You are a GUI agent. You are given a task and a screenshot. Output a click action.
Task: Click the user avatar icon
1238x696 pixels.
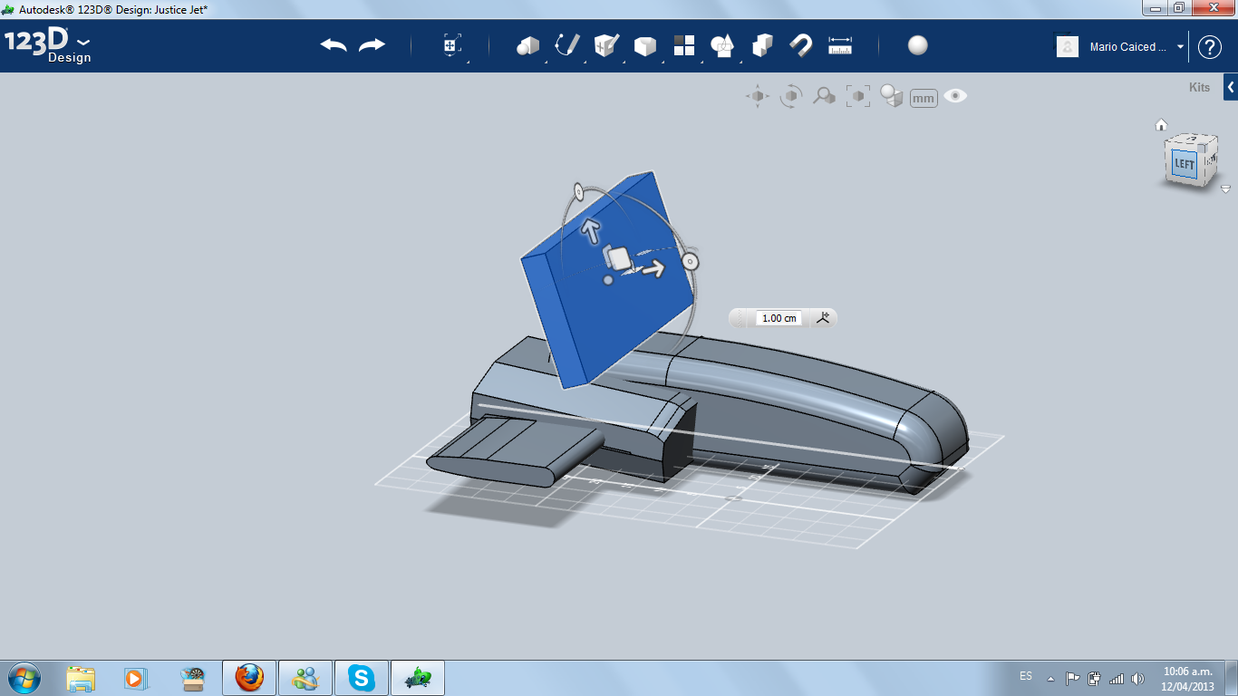click(1068, 46)
